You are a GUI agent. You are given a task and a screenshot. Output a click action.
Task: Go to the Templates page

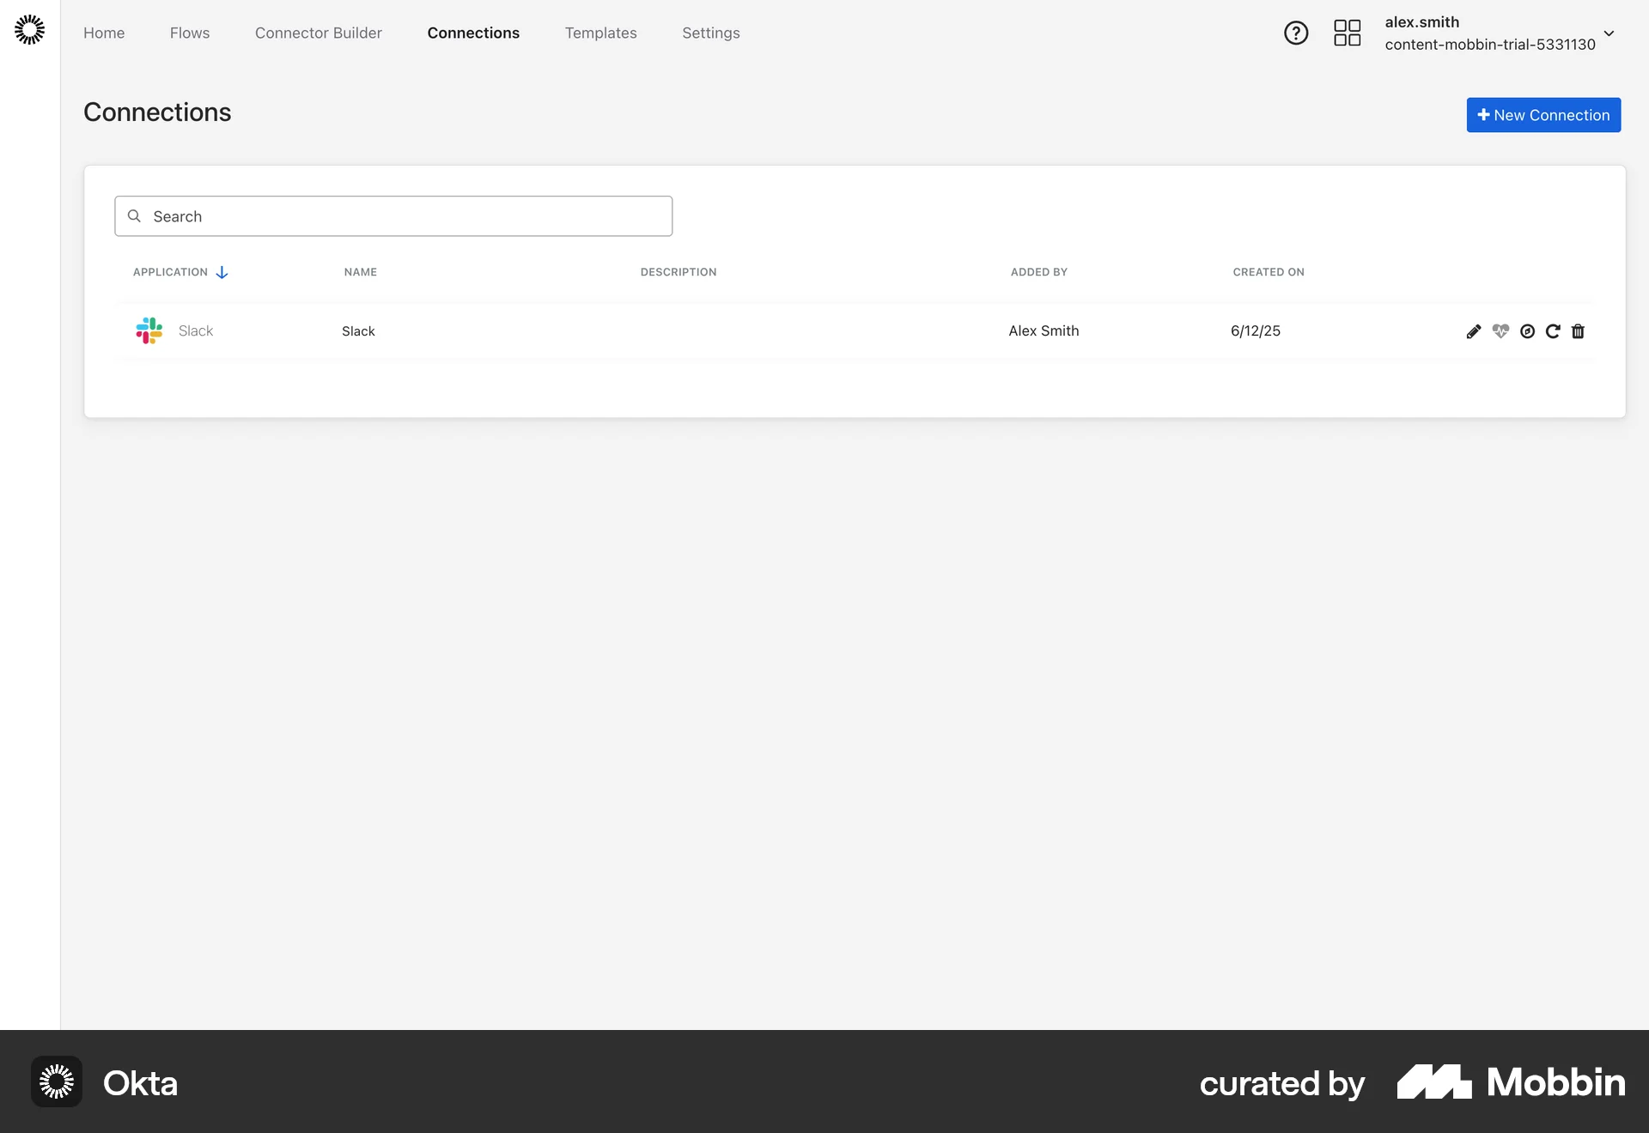tap(600, 33)
